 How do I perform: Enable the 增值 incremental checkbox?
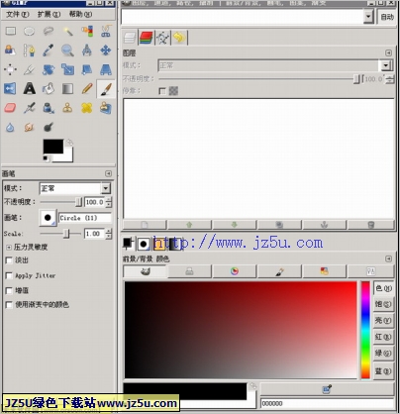[x=9, y=290]
